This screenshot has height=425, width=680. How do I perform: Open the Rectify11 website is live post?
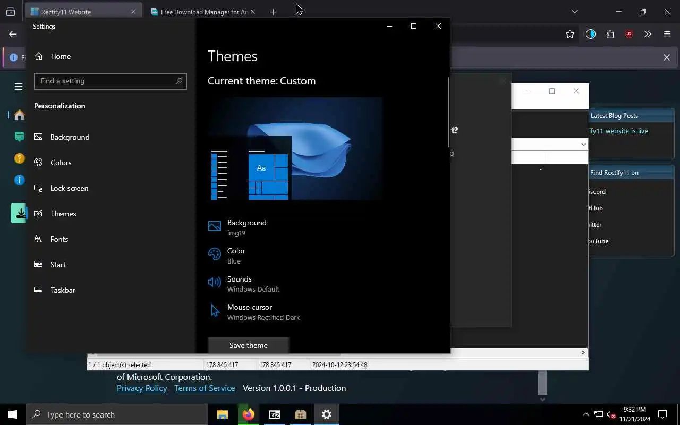tap(618, 131)
